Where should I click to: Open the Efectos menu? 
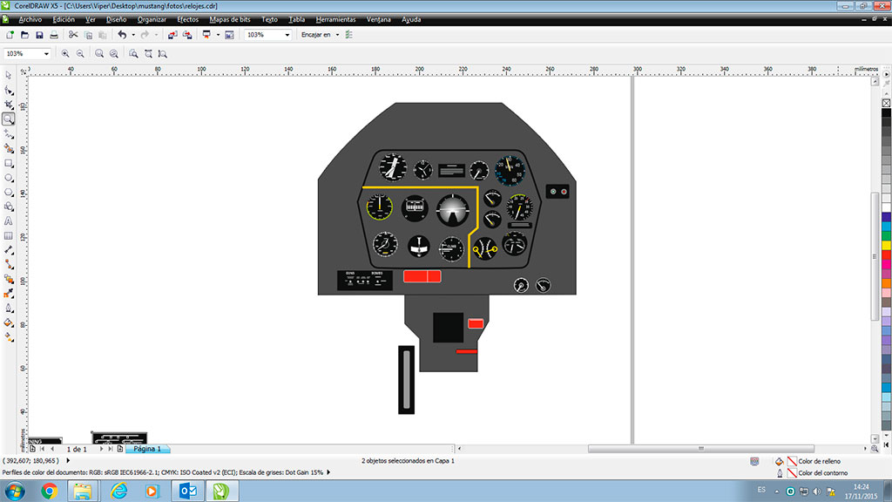point(187,19)
